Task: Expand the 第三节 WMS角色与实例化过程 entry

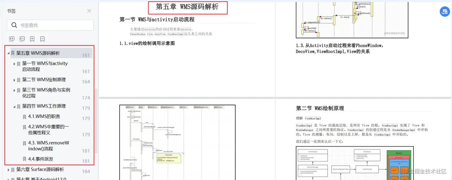Action: pos(14,90)
